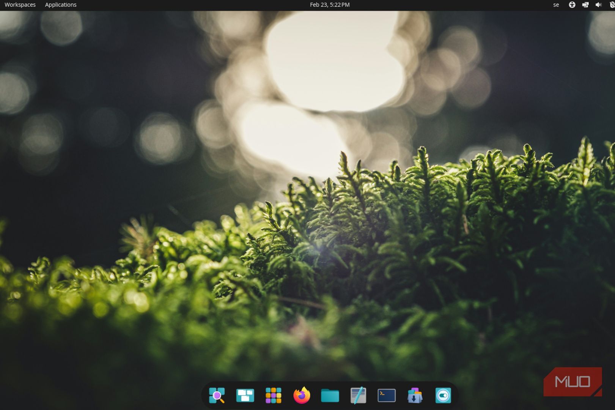Click the crossed-out Bluetooth panel icon

click(x=612, y=5)
